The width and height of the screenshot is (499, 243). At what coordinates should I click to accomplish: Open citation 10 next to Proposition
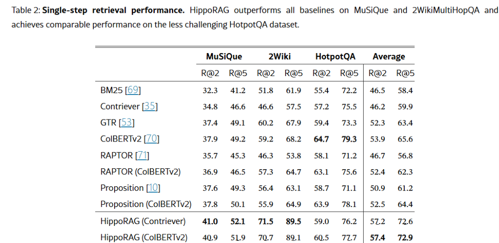point(153,188)
